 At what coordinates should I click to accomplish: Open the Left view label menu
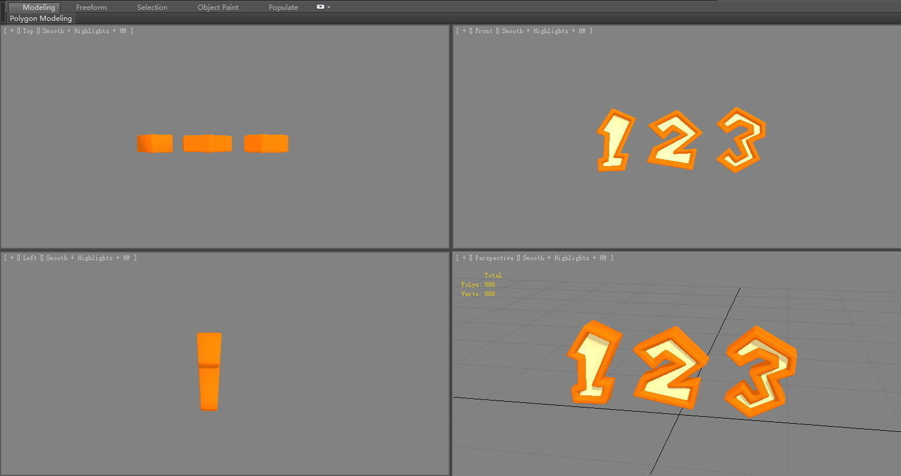click(x=30, y=258)
